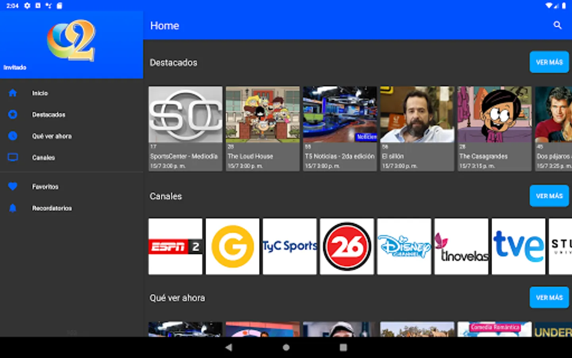
Task: Open Recordatorios in the side menu
Action: point(71,208)
